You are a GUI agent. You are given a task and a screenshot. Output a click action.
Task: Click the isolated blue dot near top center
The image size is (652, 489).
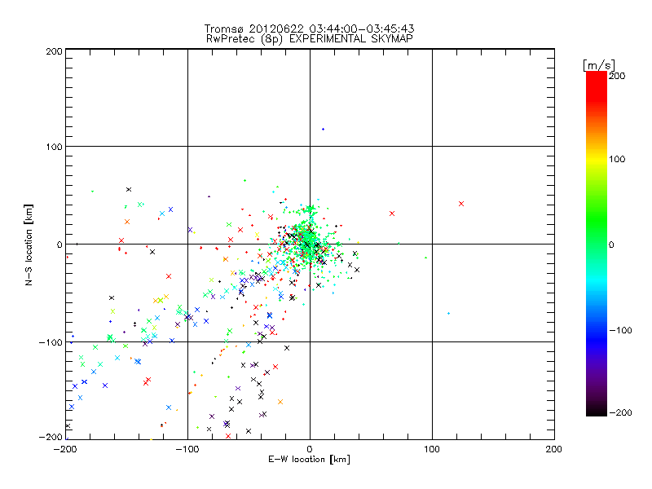point(323,130)
